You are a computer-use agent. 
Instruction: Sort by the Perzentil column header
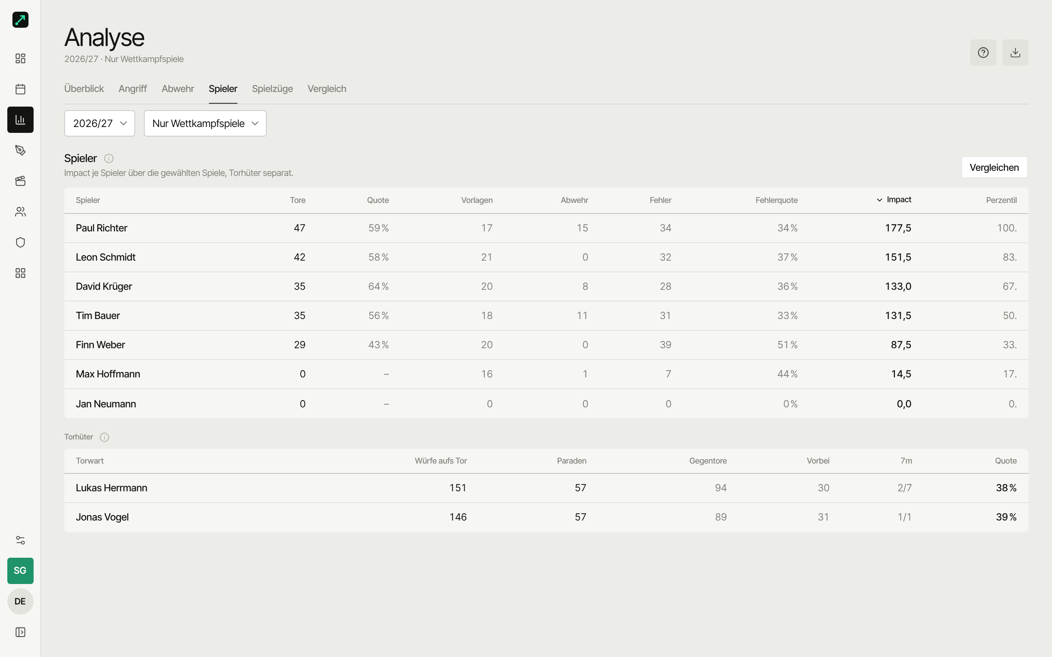(1001, 200)
